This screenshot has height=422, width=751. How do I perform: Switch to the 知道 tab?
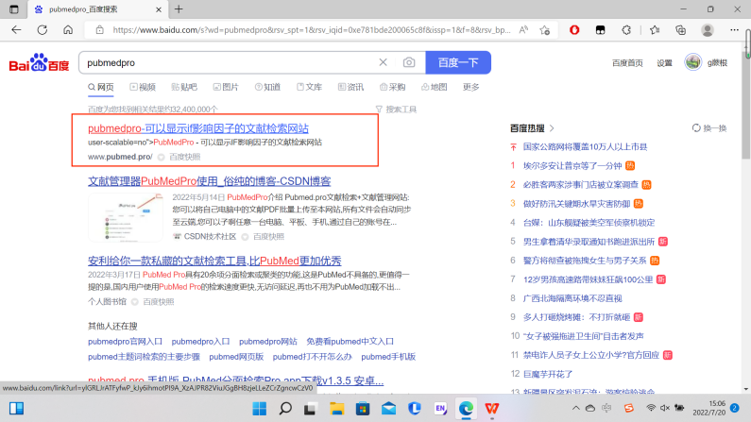pos(267,87)
